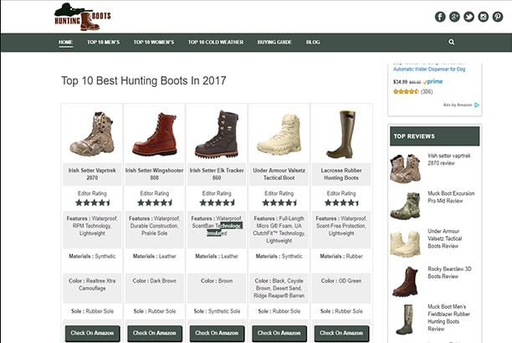Open Muck Boot Excursion Pro Mid Review link
The image size is (512, 343).
tap(451, 197)
